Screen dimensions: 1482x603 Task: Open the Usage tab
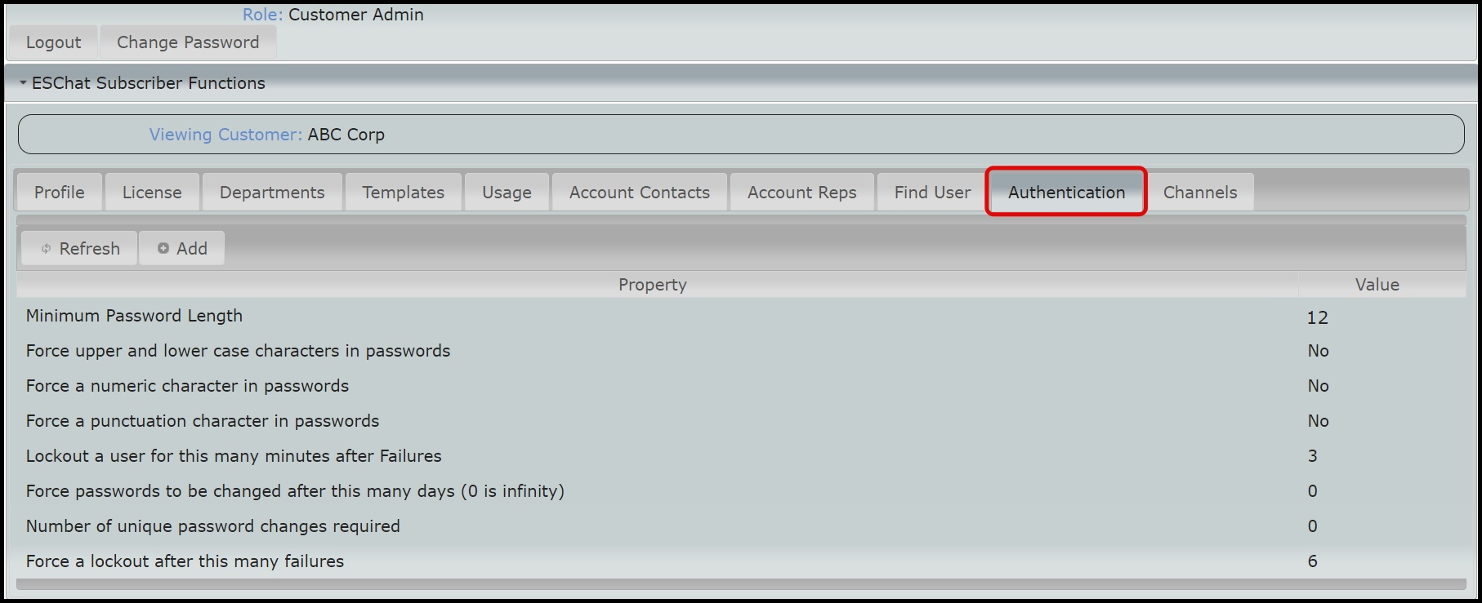point(506,192)
